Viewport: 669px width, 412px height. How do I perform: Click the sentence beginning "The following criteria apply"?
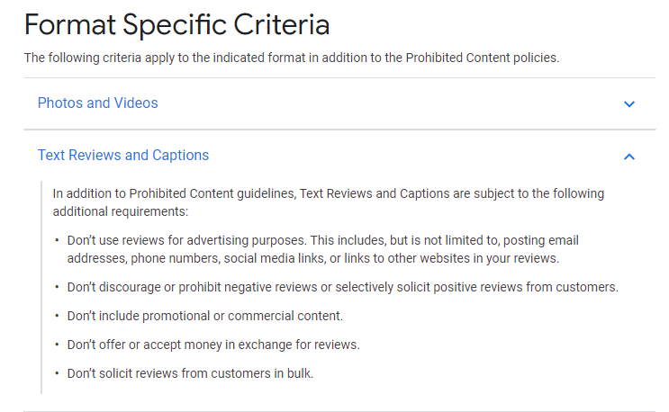292,58
